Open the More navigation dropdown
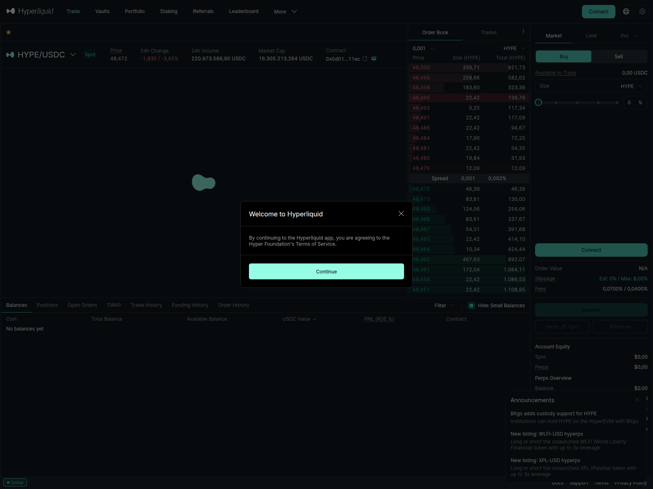 tap(285, 11)
